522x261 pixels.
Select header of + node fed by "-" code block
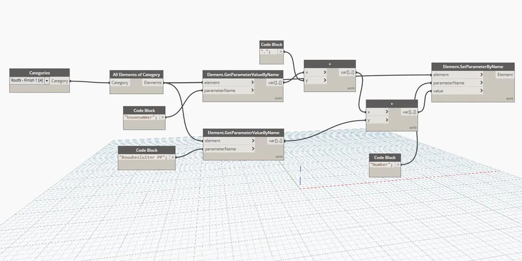tap(330, 64)
